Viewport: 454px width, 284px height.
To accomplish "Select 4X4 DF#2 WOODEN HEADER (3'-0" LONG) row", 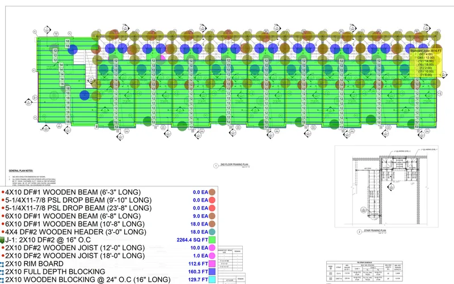I will [108, 232].
